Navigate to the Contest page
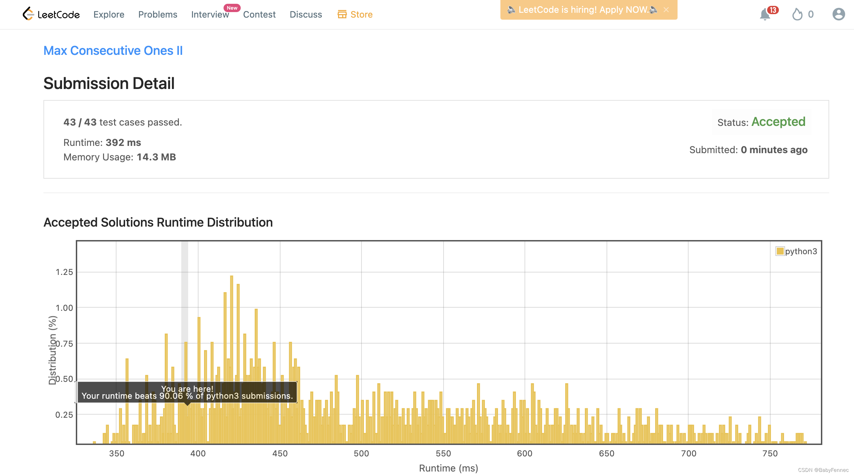 point(259,14)
